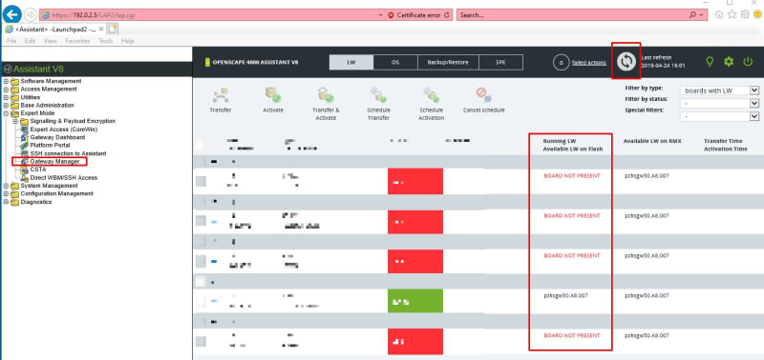The height and width of the screenshot is (360, 764).
Task: Open the browser Tools gear icon
Action: 745,14
